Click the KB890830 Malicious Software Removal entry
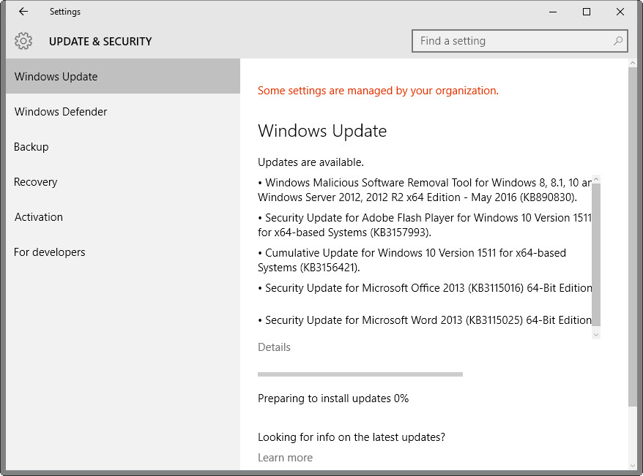This screenshot has width=643, height=476. [x=425, y=190]
